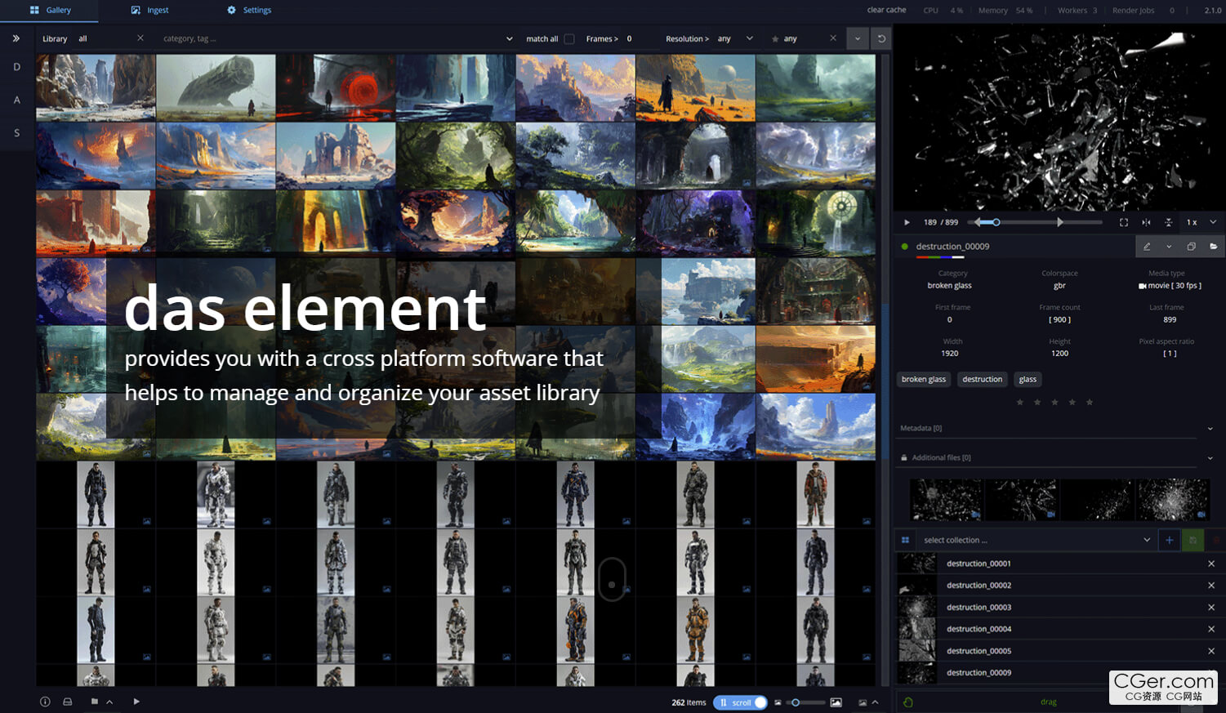Click the clear cache button

886,10
